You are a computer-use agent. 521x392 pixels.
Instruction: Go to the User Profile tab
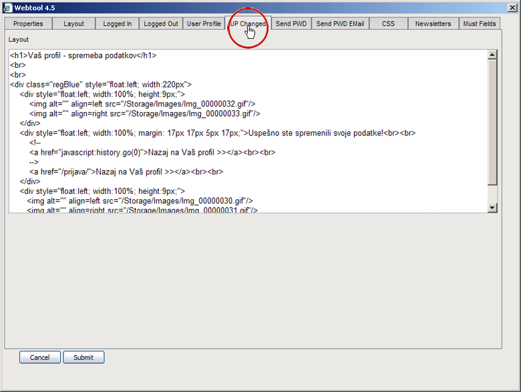tap(204, 24)
